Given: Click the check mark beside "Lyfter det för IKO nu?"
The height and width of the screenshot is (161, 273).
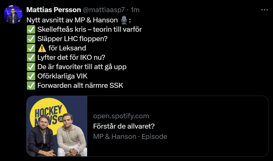Looking at the screenshot, I should click(x=31, y=58).
